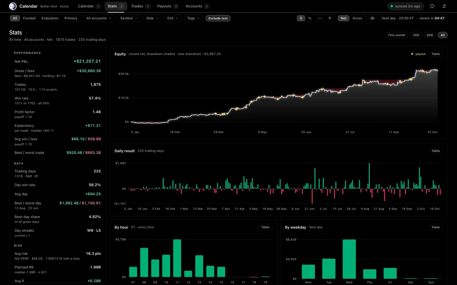The image size is (457, 285).
Task: Expand the Symbol filter dropdown
Action: [129, 18]
